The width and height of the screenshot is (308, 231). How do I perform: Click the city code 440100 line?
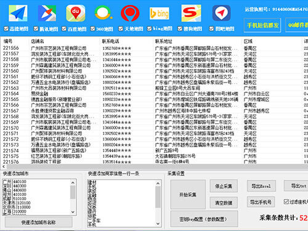point(14,182)
